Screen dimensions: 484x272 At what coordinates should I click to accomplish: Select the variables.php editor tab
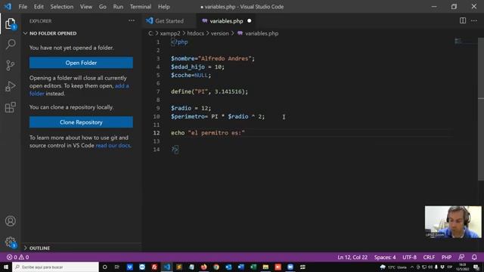(226, 21)
